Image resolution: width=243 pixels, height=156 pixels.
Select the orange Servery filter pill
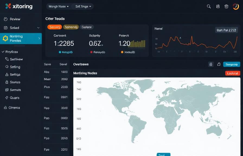tap(54, 27)
